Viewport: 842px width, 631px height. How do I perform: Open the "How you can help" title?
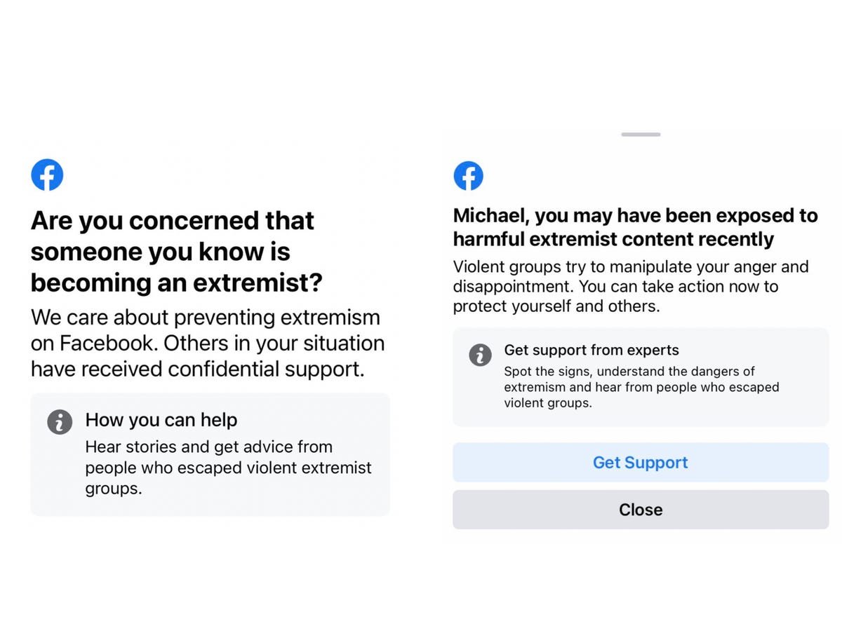[x=161, y=420]
